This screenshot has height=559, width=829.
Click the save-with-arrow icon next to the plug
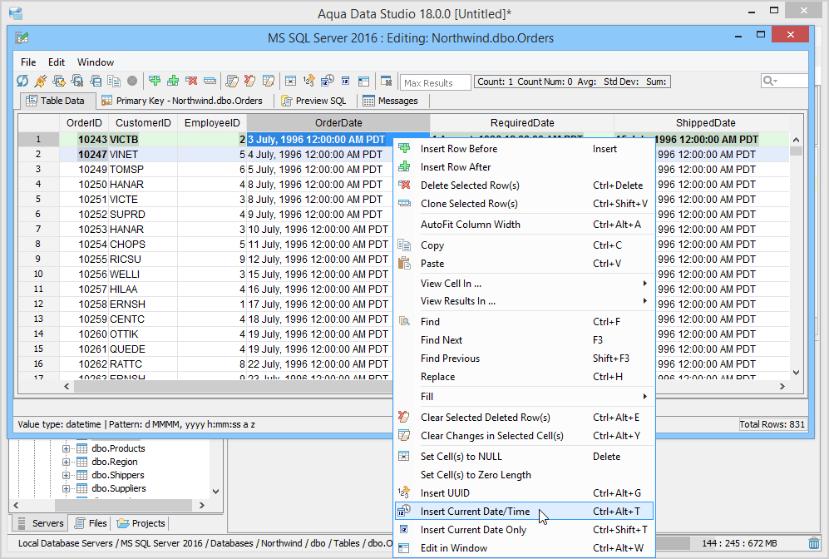pyautogui.click(x=59, y=81)
